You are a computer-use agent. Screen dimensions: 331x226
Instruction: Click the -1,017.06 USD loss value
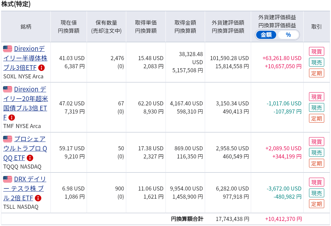coord(284,103)
